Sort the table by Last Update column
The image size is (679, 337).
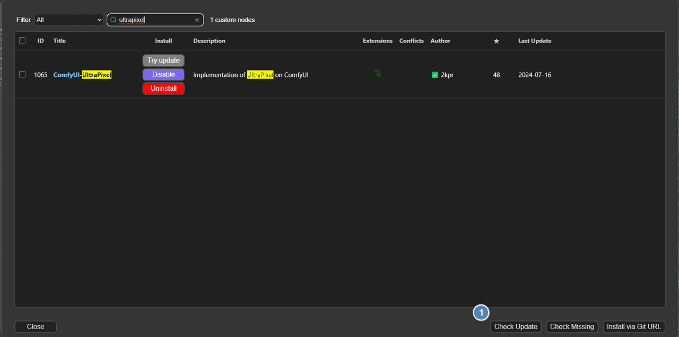coord(535,41)
